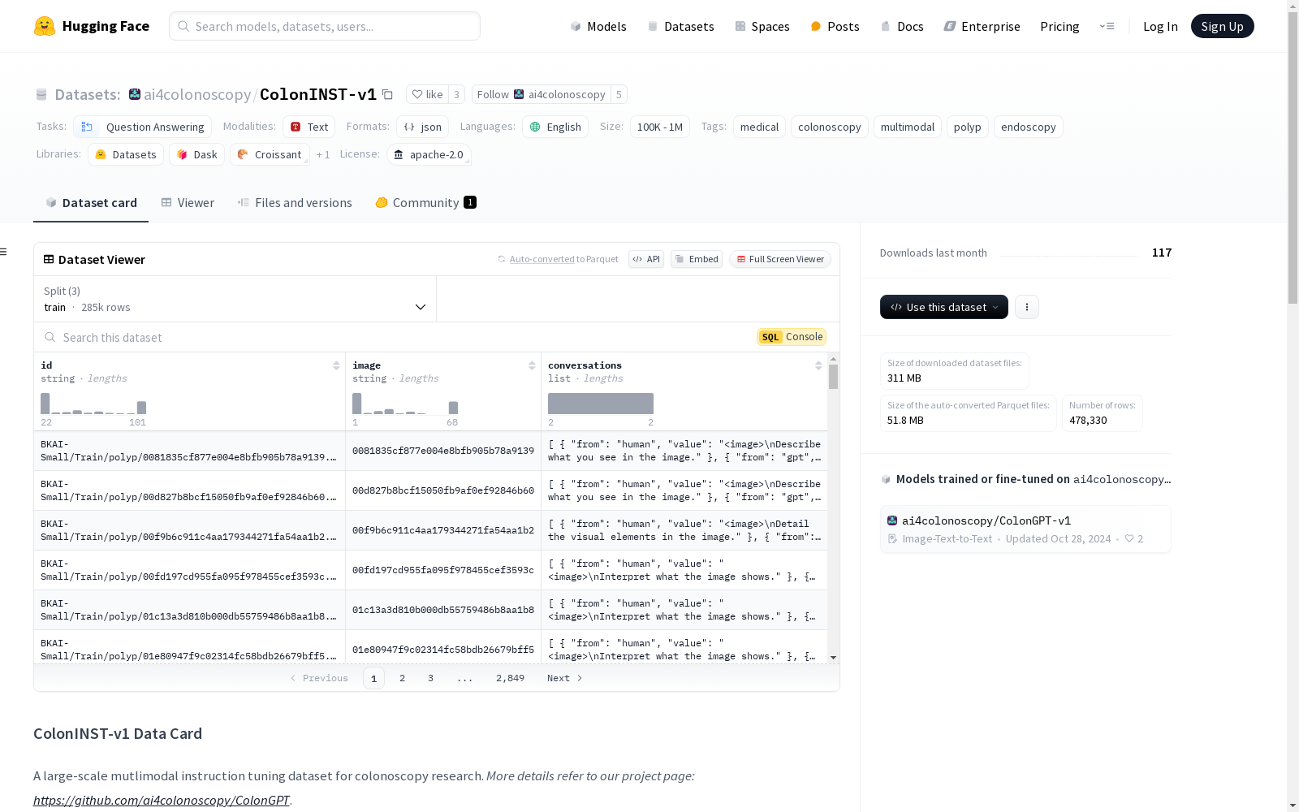Image resolution: width=1299 pixels, height=812 pixels.
Task: Click the image column lengths histogram
Action: pyautogui.click(x=405, y=404)
